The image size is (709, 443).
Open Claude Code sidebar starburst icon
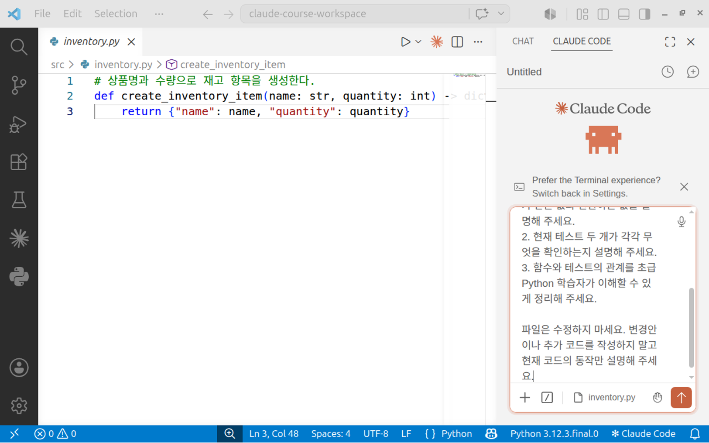(x=19, y=238)
